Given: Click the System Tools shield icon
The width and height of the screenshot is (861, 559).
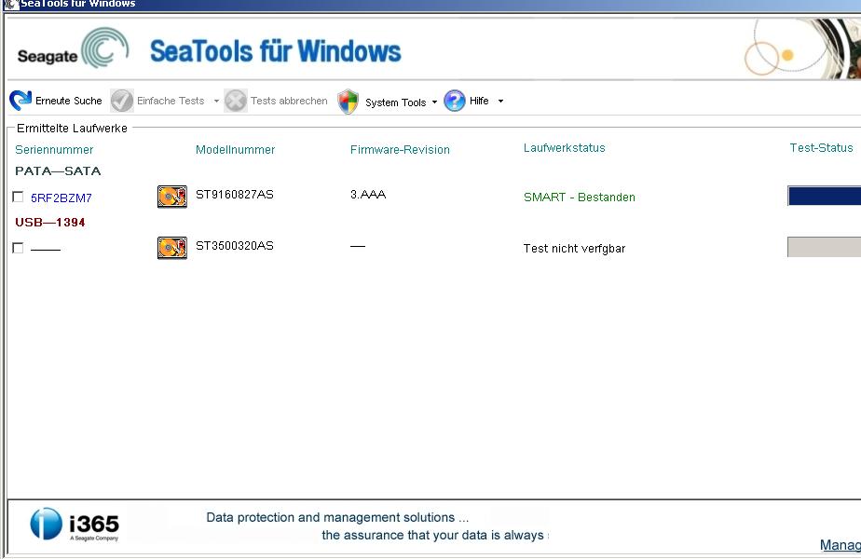Looking at the screenshot, I should click(x=348, y=102).
